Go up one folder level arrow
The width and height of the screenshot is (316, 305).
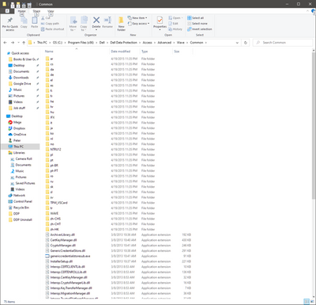pos(24,43)
